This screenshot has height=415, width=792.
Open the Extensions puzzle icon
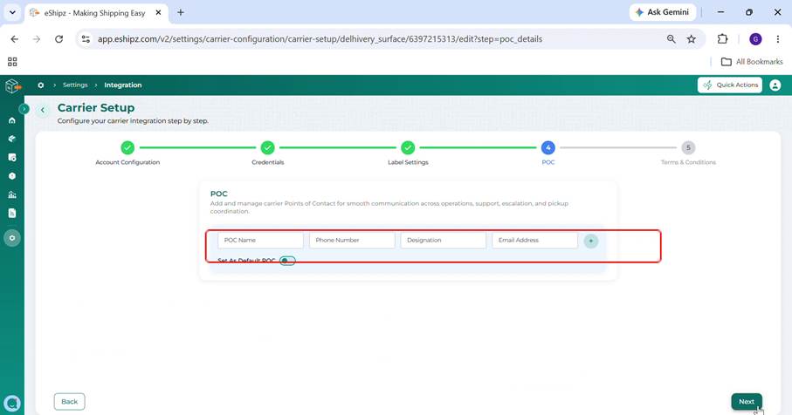pos(722,39)
